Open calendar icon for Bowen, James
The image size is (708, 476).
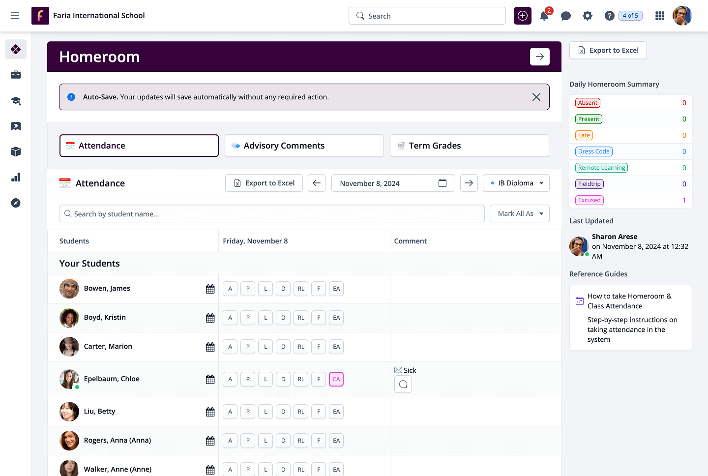(210, 289)
